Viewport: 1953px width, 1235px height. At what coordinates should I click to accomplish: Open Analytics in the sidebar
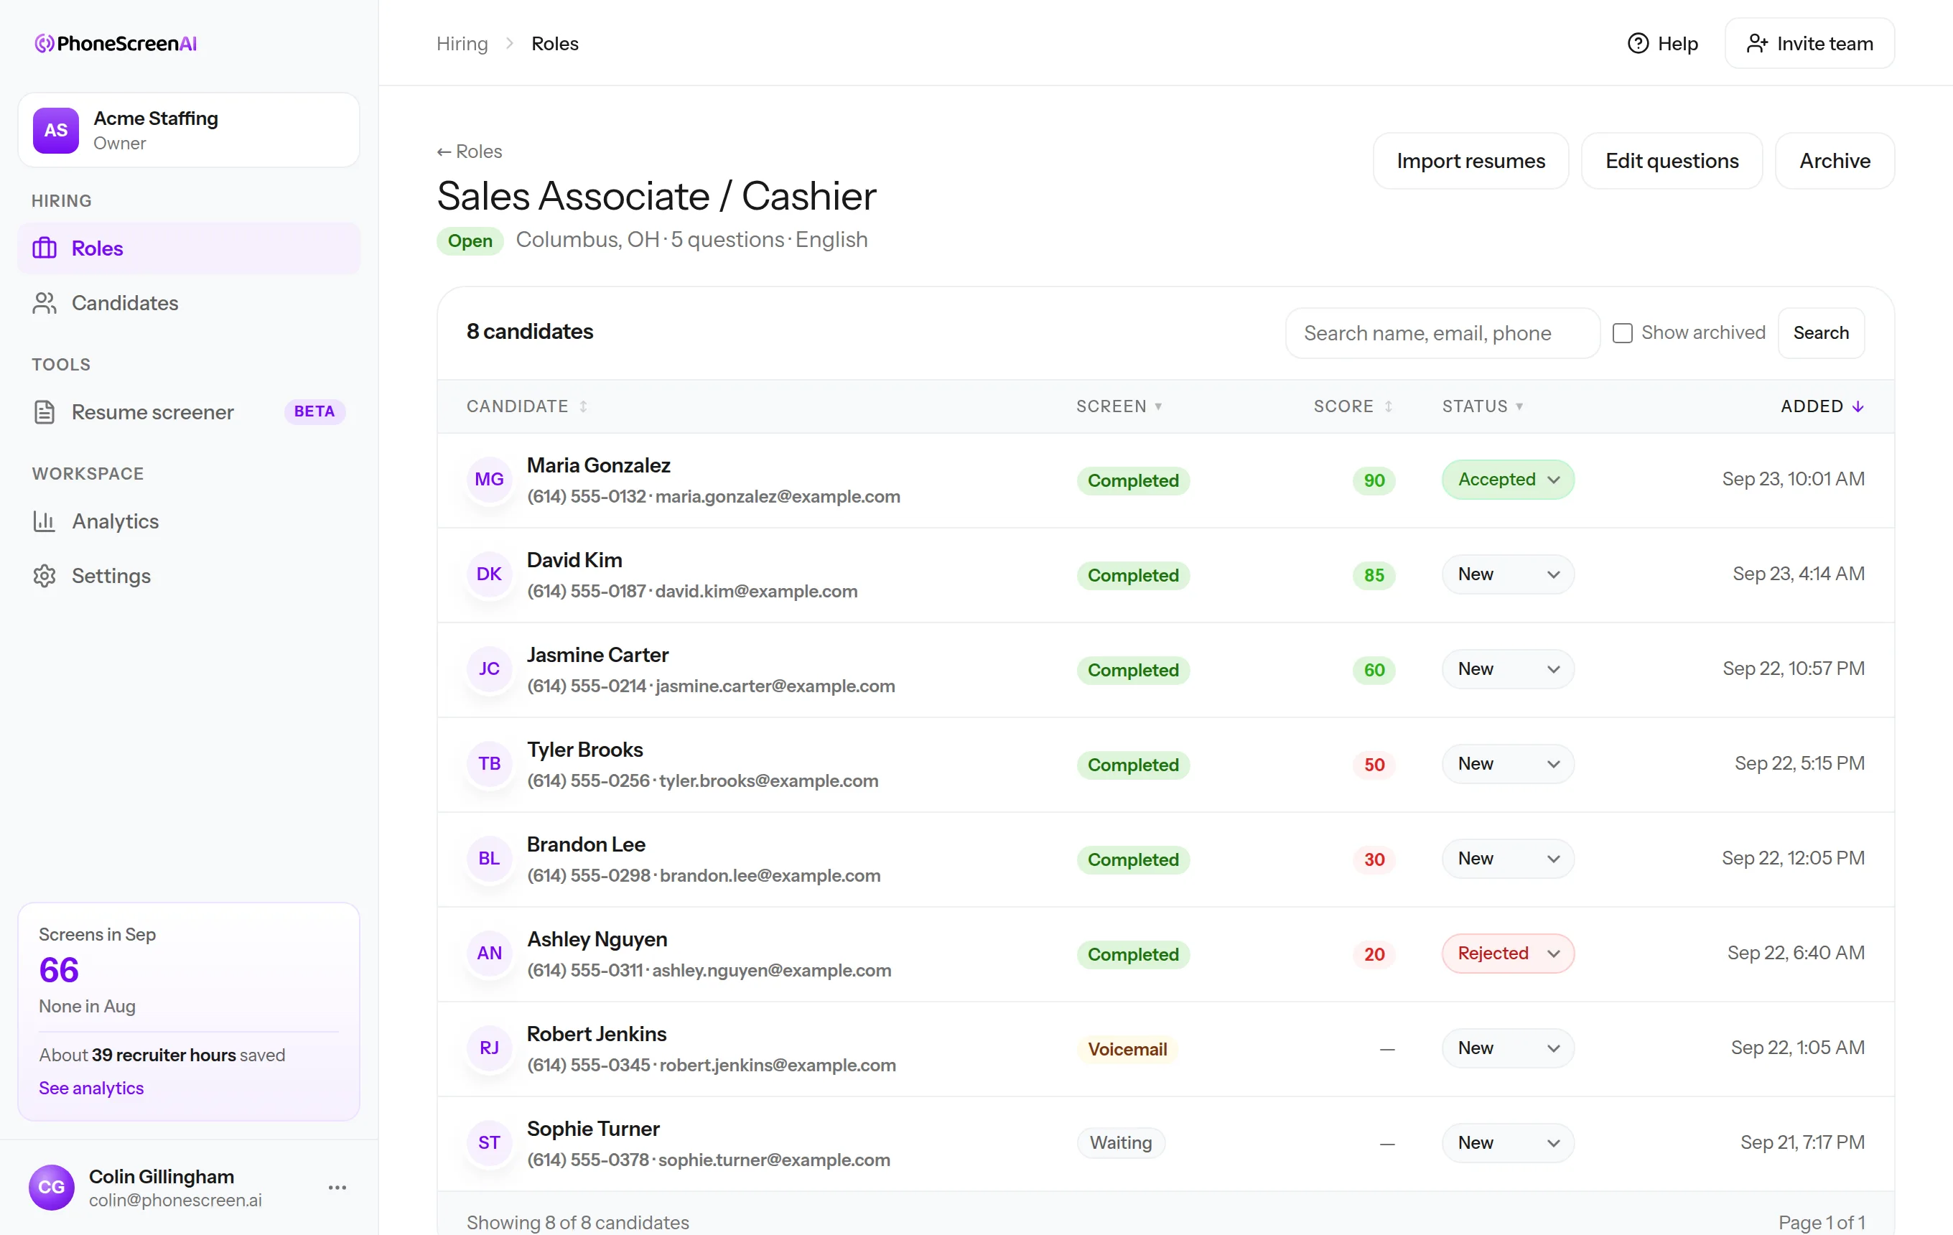pyautogui.click(x=189, y=521)
